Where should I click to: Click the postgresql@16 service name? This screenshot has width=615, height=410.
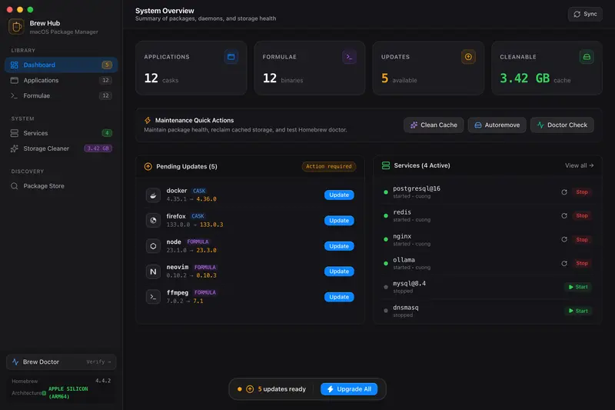[417, 188]
